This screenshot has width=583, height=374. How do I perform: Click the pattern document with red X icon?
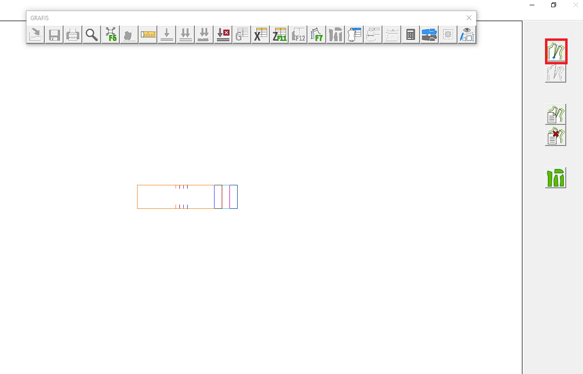click(556, 135)
